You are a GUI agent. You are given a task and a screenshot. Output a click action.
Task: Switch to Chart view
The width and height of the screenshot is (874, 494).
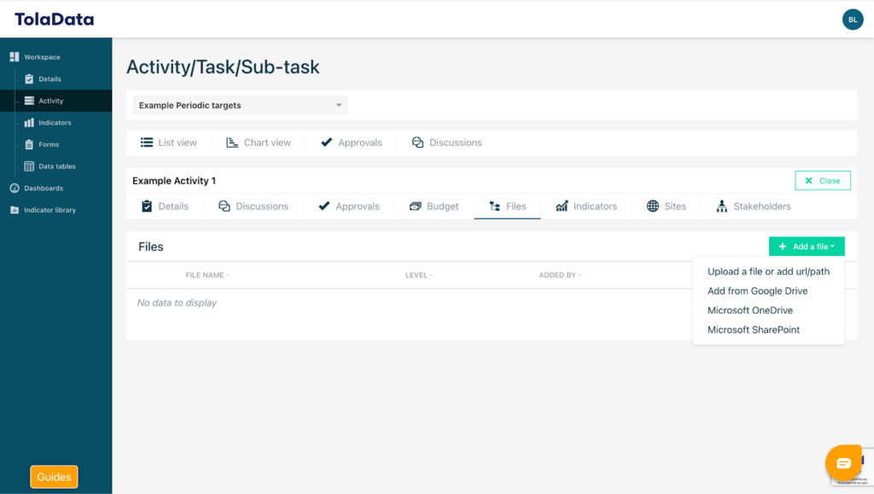click(259, 142)
